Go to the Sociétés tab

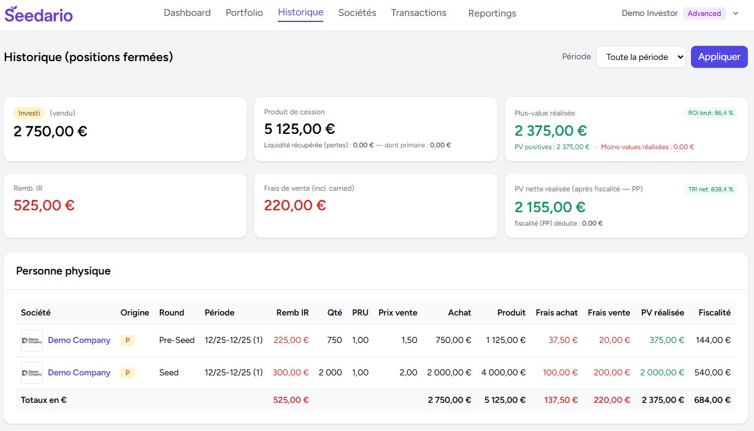tap(357, 13)
